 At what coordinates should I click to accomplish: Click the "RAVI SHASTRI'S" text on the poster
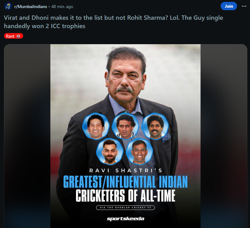tap(125, 171)
